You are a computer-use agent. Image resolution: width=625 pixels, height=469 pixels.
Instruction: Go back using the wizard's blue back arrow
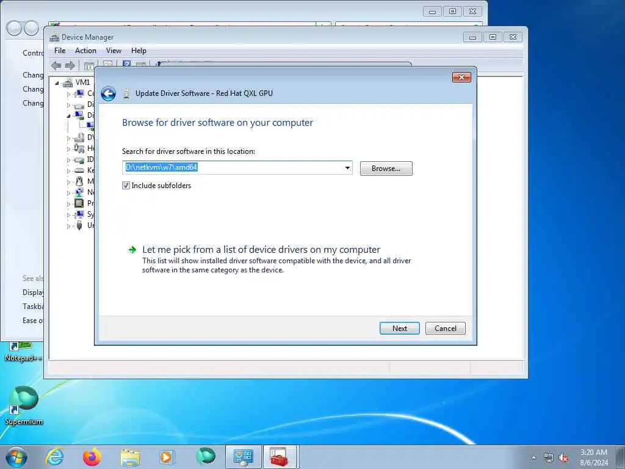point(108,93)
